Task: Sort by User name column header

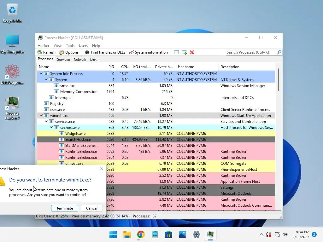Action: pos(196,67)
